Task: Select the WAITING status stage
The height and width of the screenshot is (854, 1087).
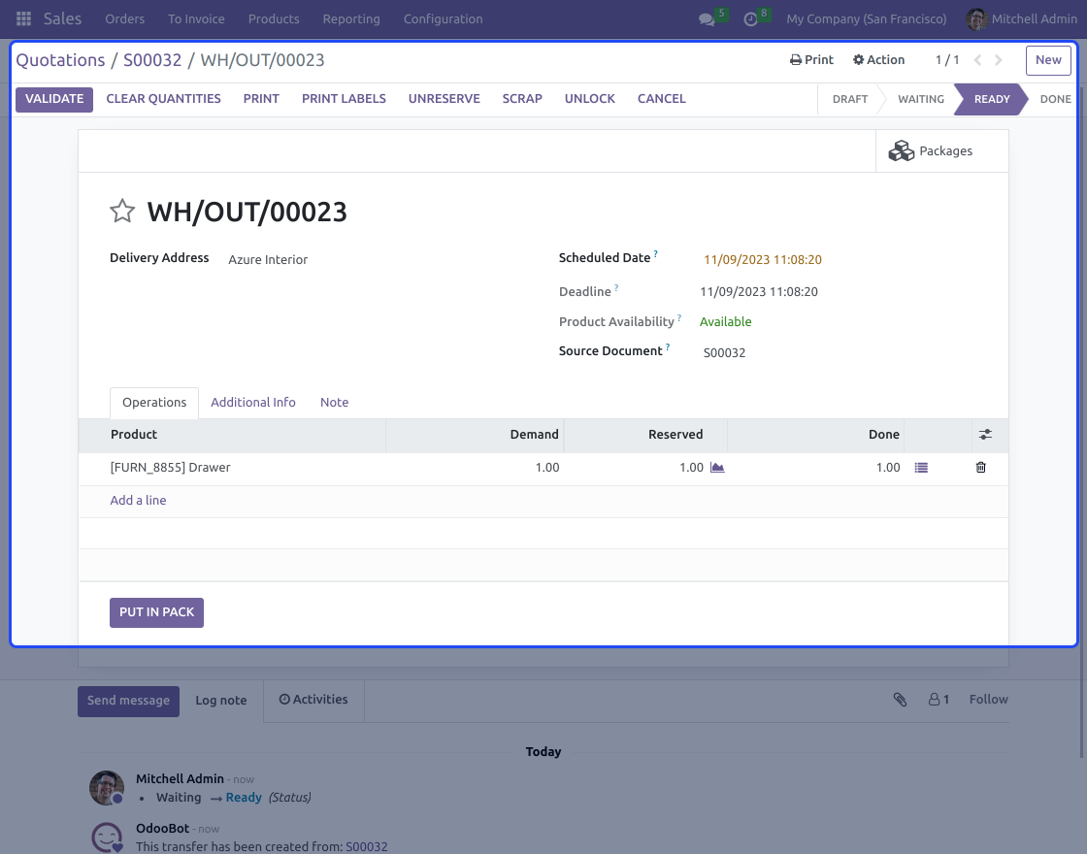Action: click(921, 99)
